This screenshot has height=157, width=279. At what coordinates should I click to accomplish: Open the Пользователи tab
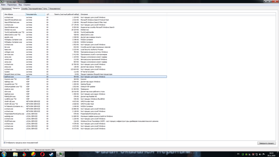click(x=55, y=9)
